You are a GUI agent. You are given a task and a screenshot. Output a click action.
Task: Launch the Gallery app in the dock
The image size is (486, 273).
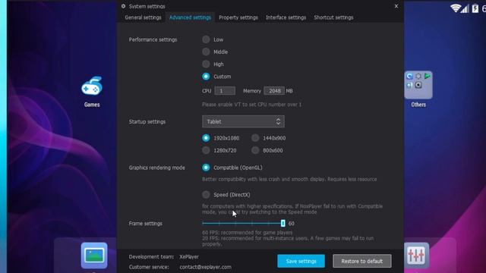tap(94, 256)
